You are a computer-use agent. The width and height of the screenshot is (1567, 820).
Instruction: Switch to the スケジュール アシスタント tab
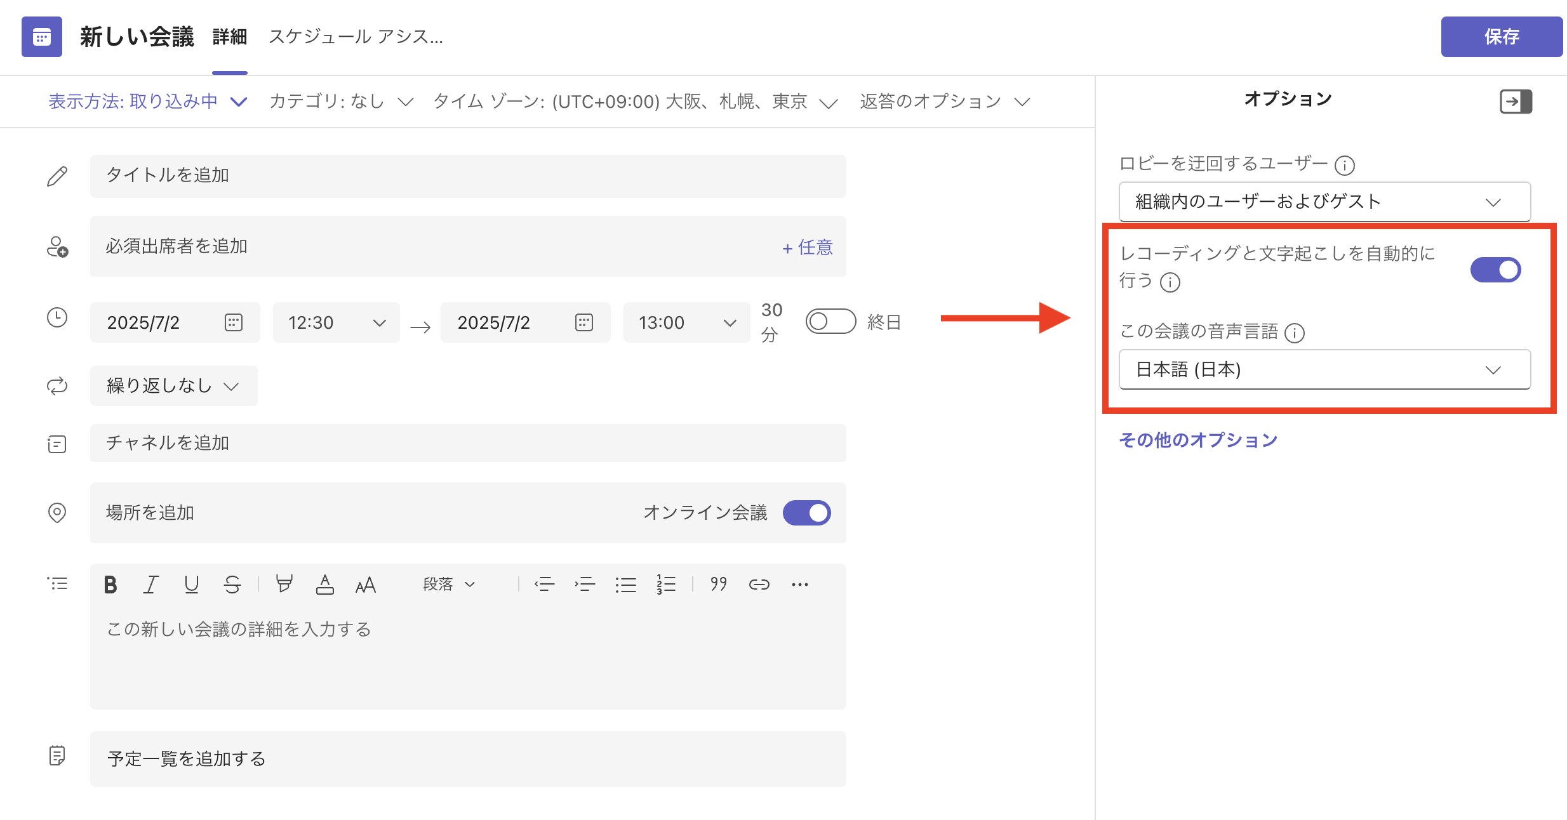[357, 37]
